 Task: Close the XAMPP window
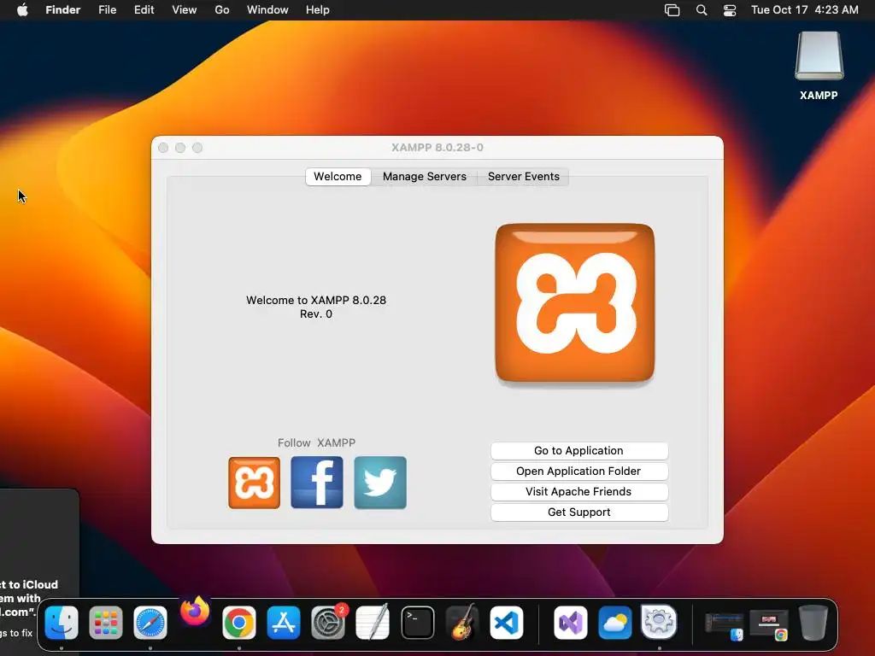[x=163, y=148]
